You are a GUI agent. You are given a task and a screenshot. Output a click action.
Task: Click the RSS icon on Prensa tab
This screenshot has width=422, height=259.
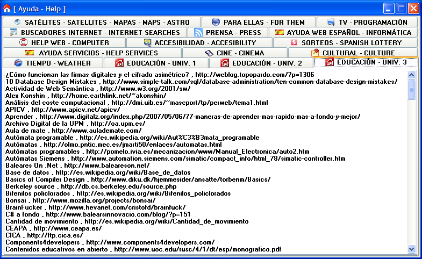pyautogui.click(x=198, y=32)
